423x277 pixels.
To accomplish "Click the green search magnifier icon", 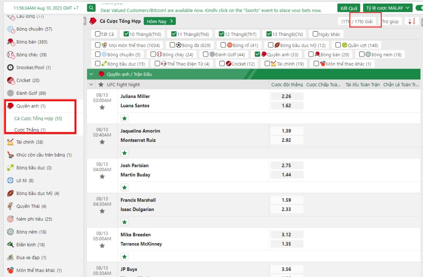I will tap(91, 8).
